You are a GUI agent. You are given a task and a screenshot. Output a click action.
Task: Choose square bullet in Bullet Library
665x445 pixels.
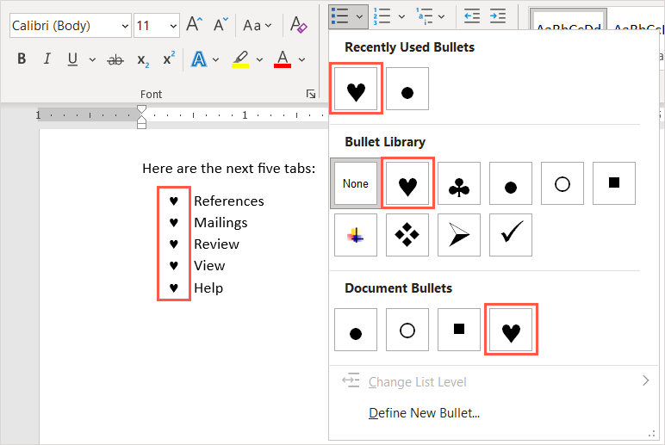tap(614, 183)
